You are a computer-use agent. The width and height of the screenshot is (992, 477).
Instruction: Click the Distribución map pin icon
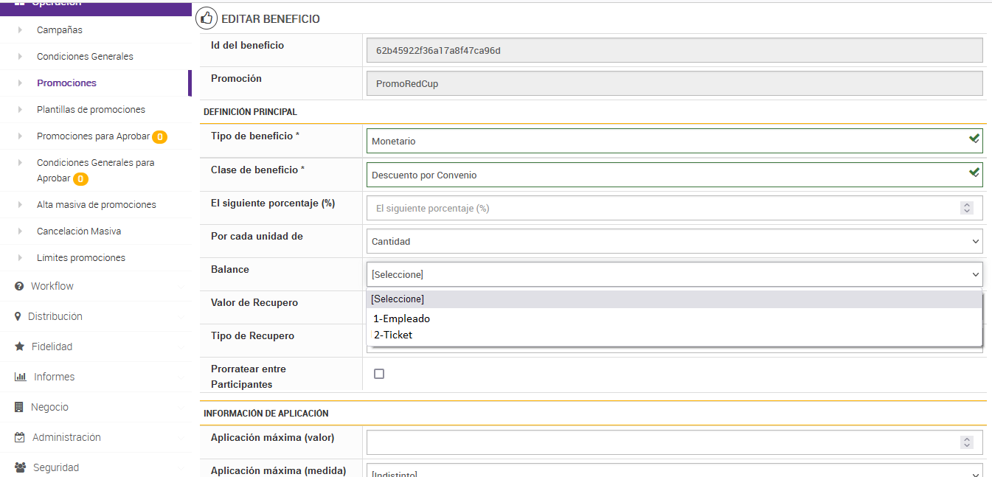[x=18, y=316]
